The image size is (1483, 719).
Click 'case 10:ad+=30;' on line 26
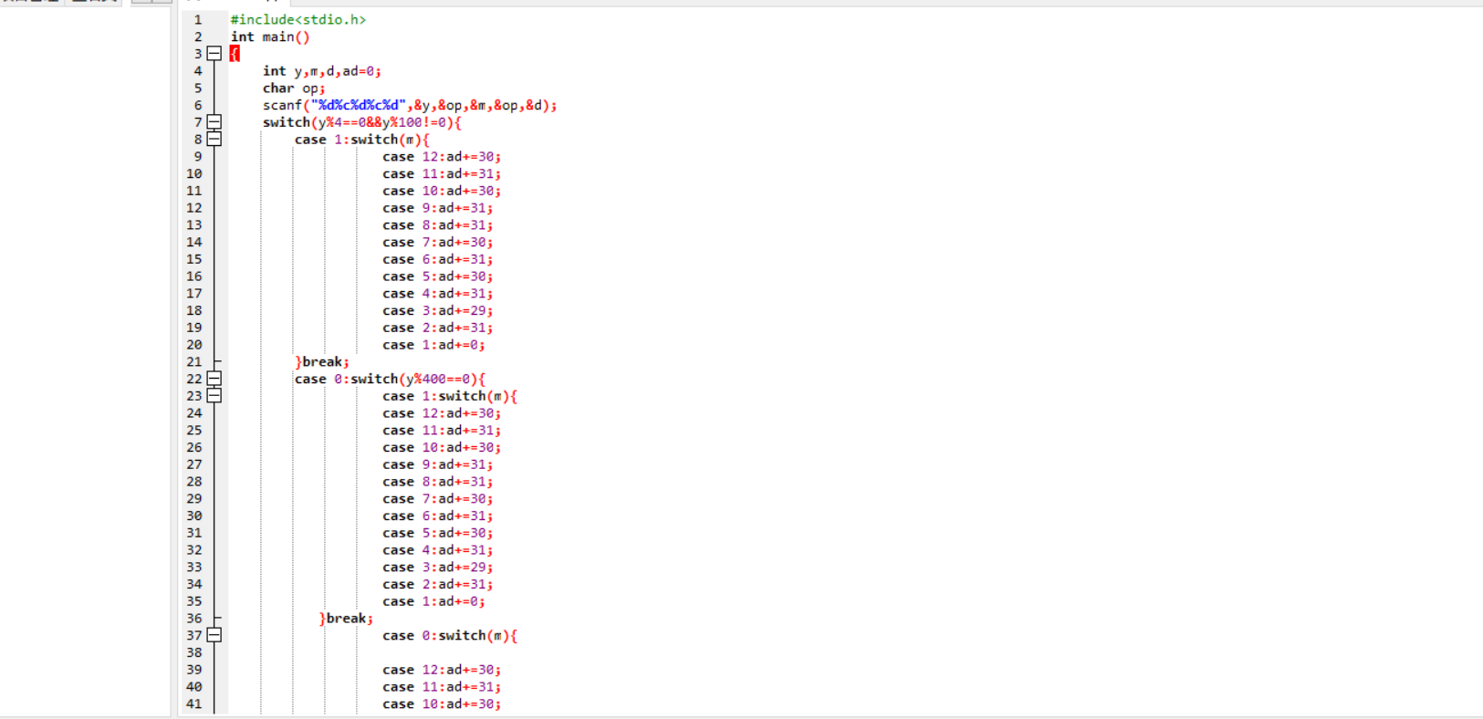[442, 447]
